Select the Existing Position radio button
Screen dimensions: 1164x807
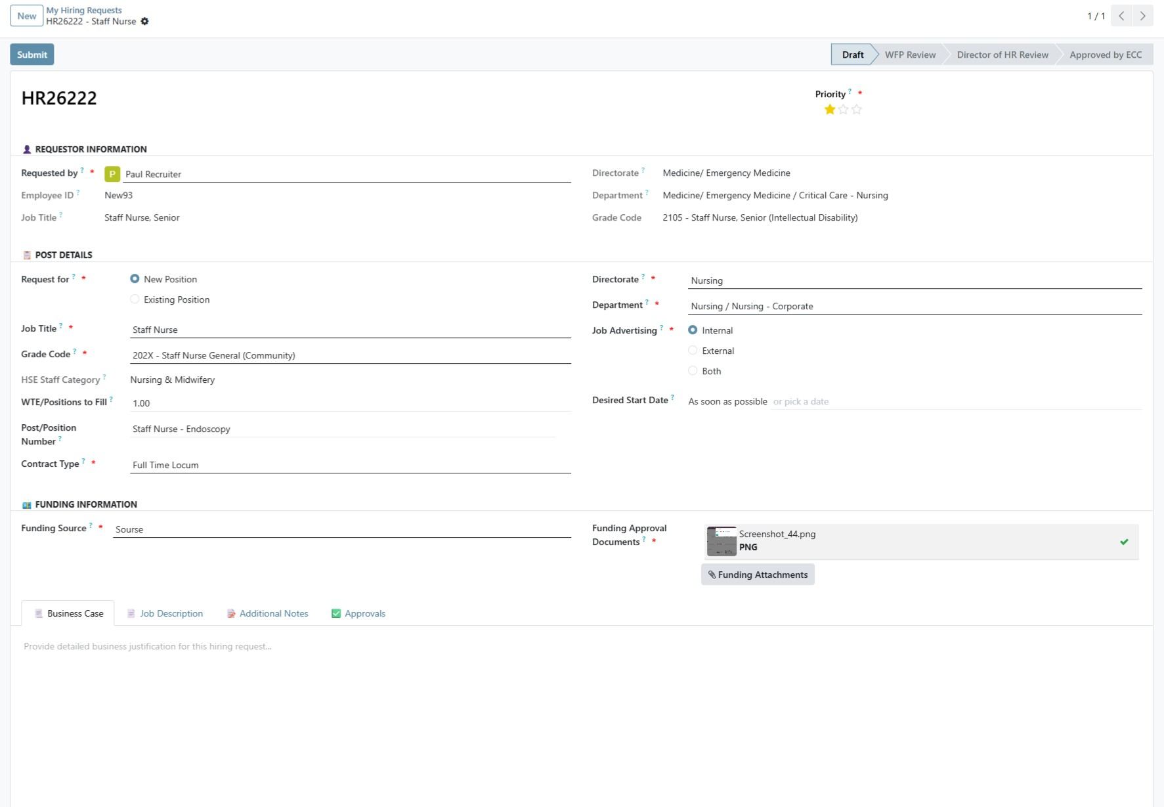135,299
